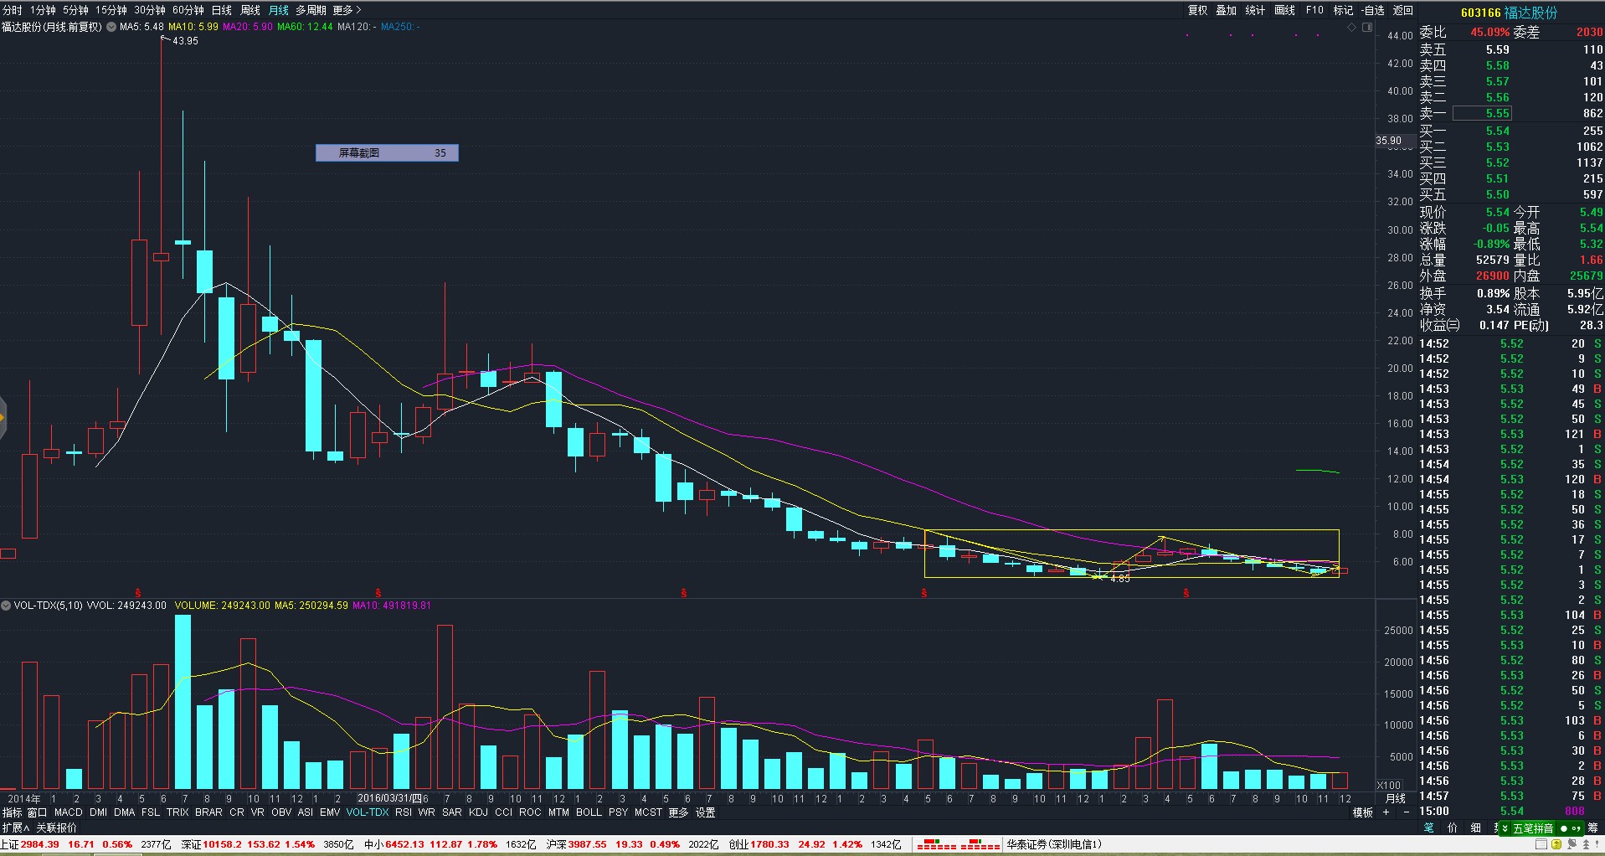Image resolution: width=1605 pixels, height=856 pixels.
Task: Open the 多周期 view
Action: point(311,10)
